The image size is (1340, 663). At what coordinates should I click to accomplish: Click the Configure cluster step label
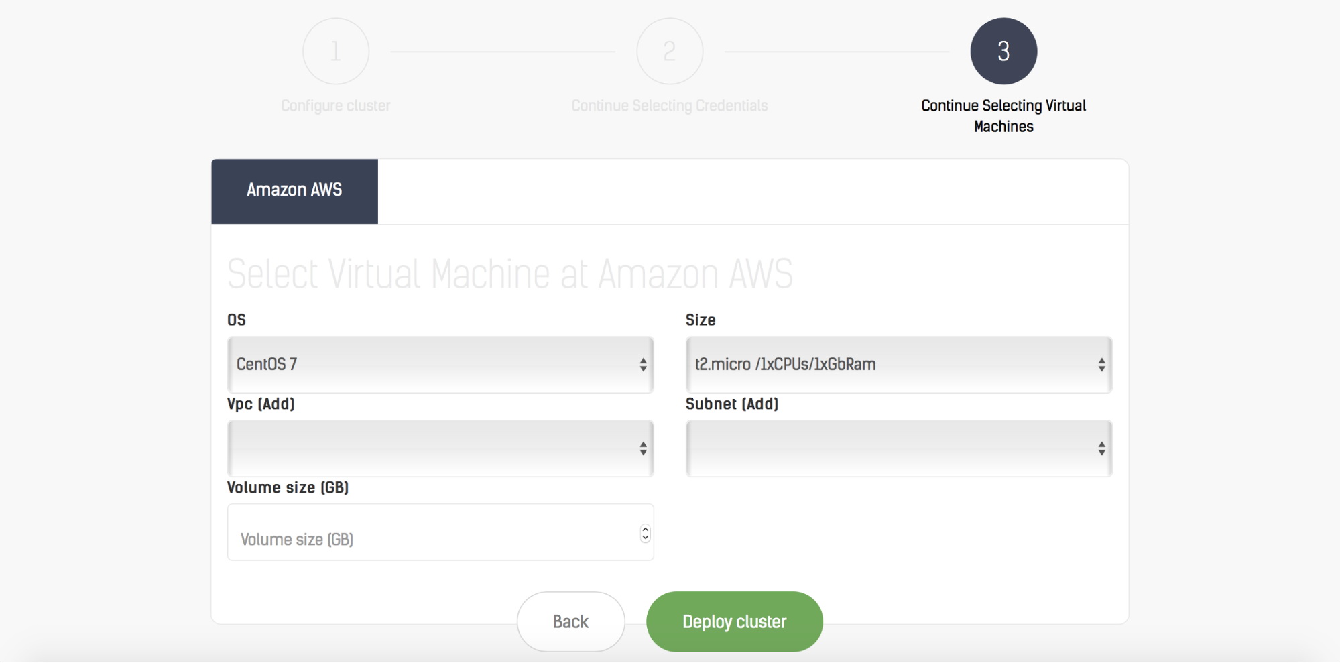(336, 105)
